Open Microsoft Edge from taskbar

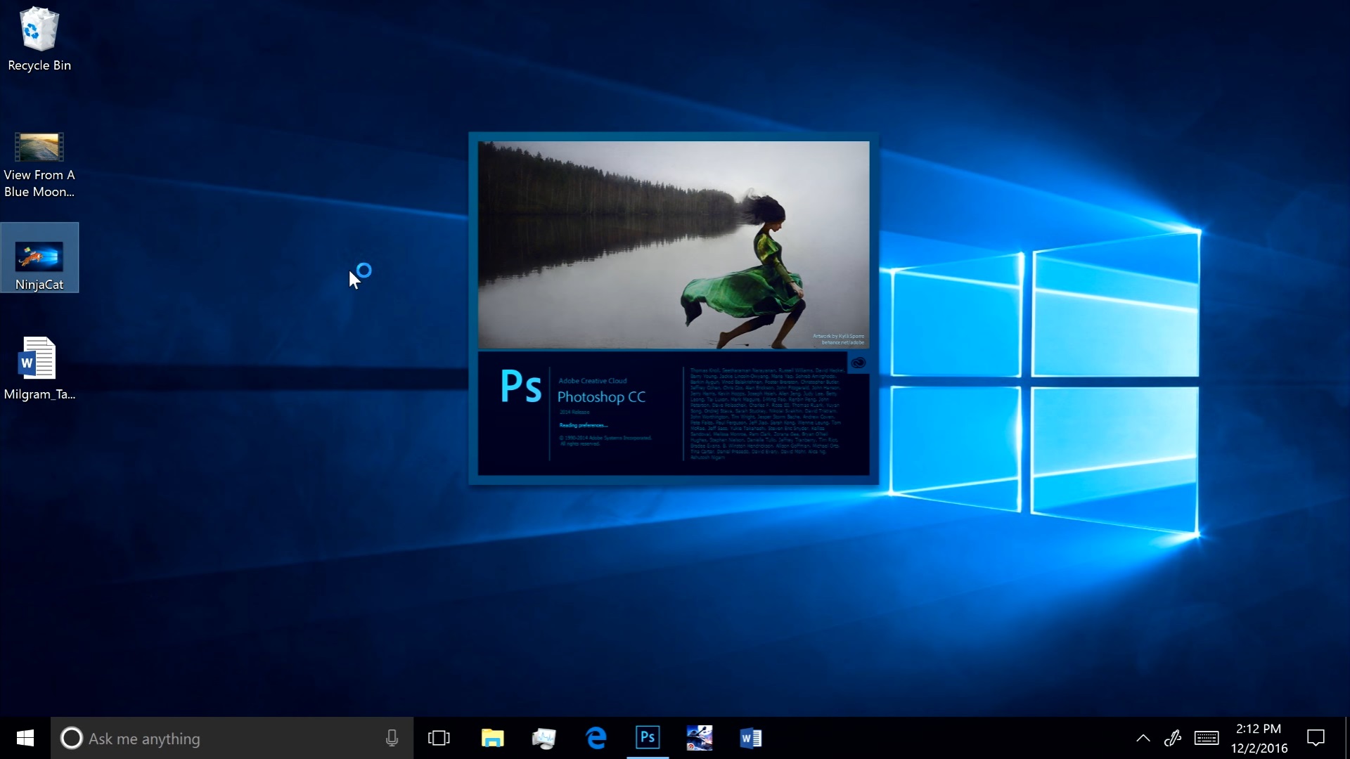click(596, 738)
